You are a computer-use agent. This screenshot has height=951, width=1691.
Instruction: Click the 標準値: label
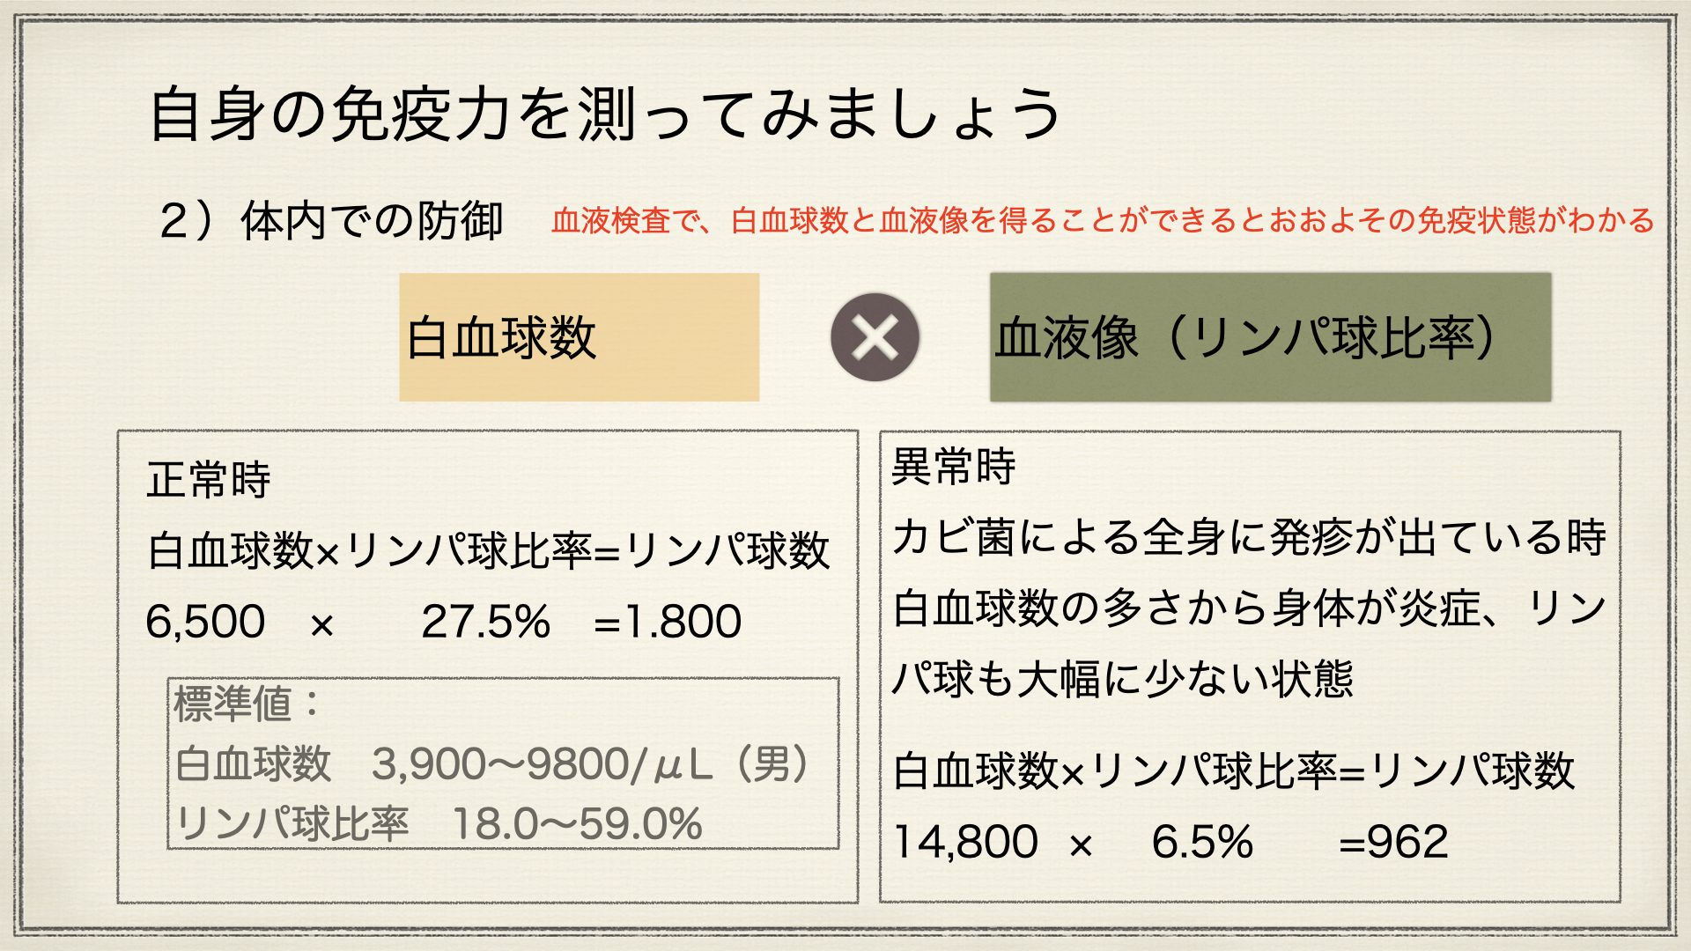click(x=247, y=704)
